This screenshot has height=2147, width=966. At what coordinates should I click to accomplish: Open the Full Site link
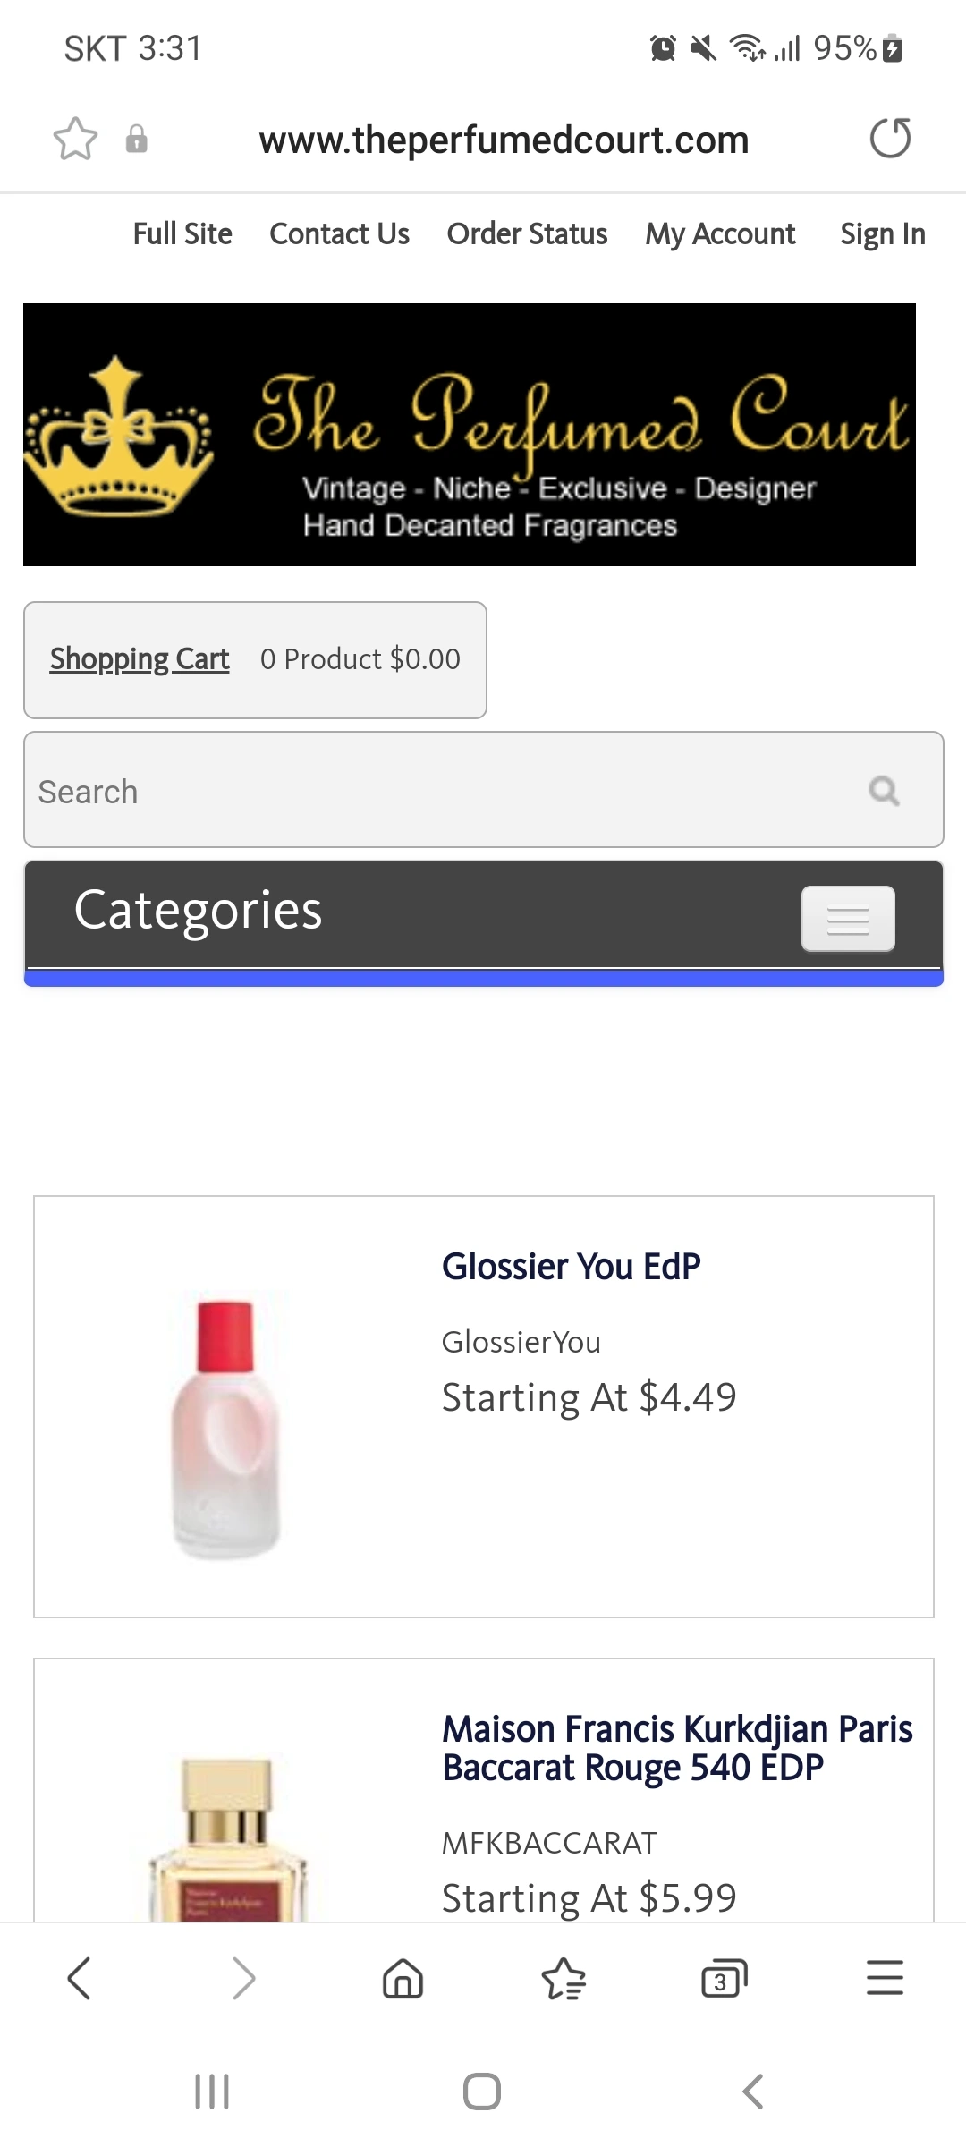182,234
